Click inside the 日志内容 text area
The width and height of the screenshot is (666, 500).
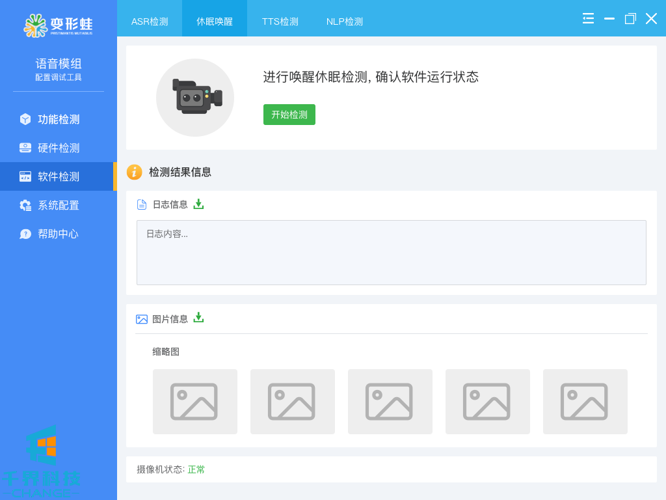tap(391, 253)
